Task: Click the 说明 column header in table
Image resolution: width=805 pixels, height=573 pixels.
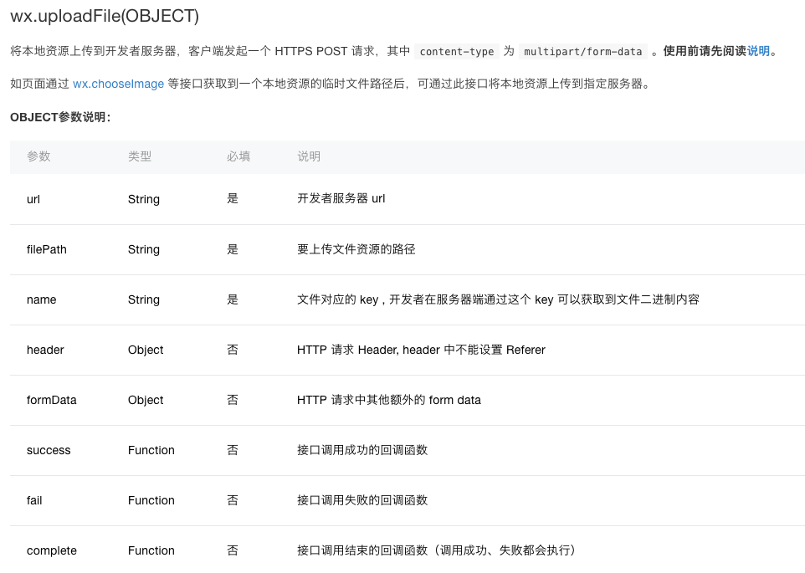Action: pos(309,156)
